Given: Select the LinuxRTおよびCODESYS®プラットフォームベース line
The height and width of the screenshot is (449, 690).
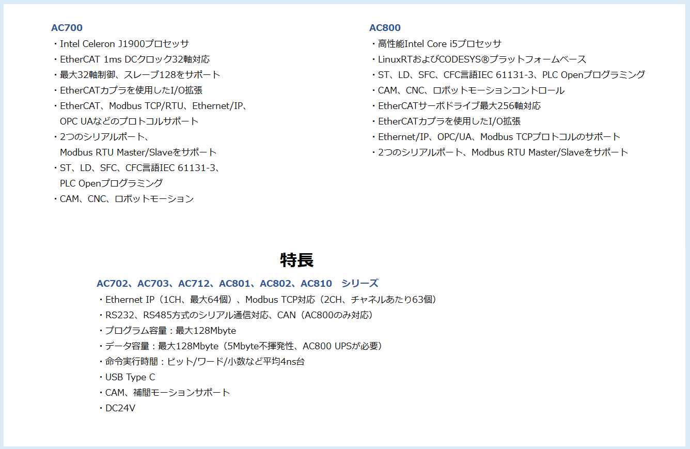Looking at the screenshot, I should click(478, 59).
